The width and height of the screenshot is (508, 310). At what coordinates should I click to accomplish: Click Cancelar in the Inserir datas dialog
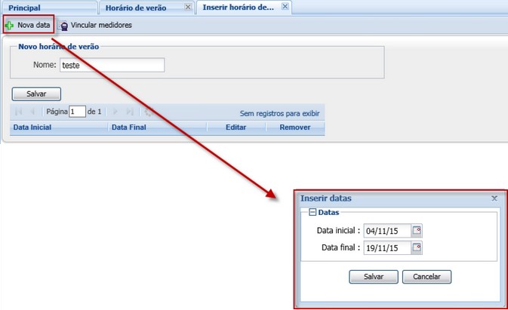(x=426, y=277)
